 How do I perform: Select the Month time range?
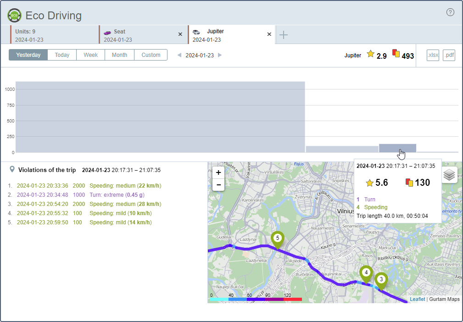point(119,55)
